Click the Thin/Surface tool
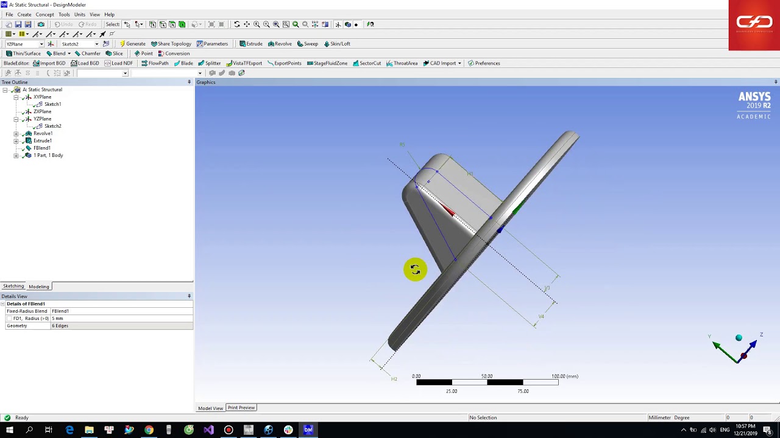The image size is (780, 438). tap(23, 54)
